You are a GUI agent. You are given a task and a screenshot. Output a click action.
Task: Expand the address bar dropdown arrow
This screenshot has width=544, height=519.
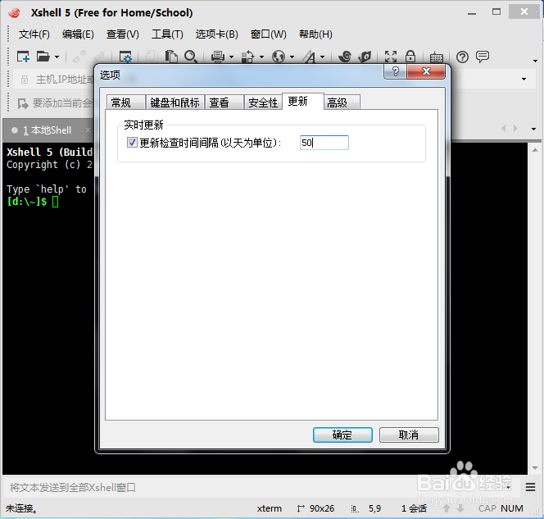point(524,80)
